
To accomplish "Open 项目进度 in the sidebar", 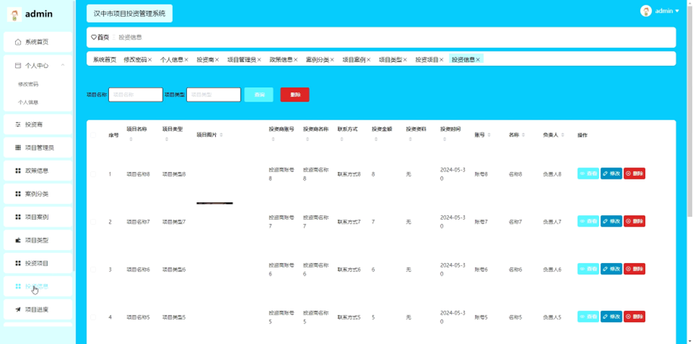I will [38, 309].
